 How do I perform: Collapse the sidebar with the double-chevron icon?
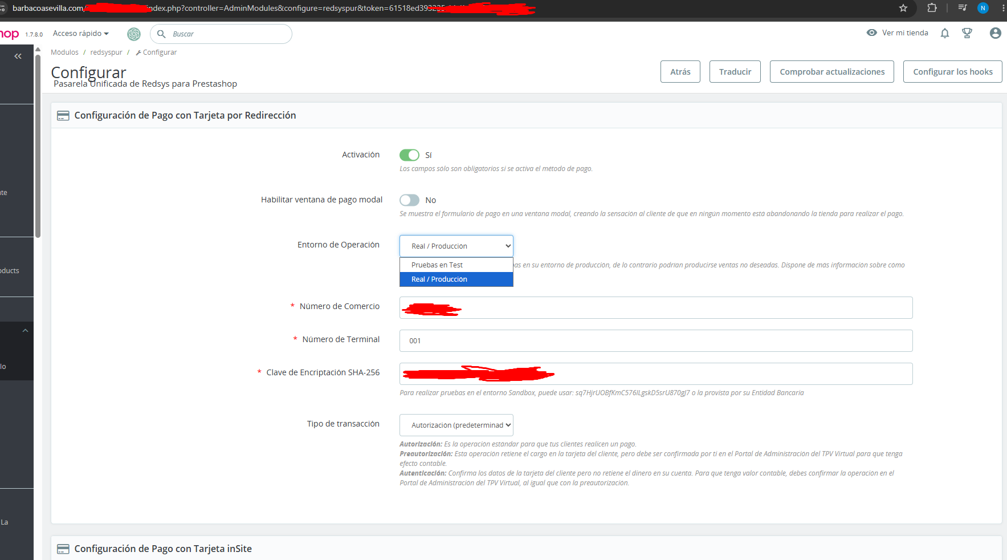(x=18, y=56)
